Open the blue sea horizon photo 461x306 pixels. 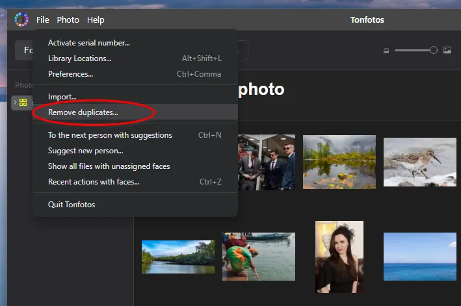coord(420,257)
